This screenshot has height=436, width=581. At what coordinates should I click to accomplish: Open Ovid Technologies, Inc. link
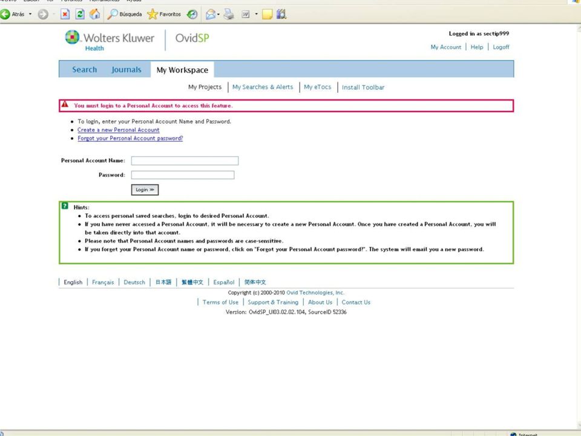tap(315, 292)
